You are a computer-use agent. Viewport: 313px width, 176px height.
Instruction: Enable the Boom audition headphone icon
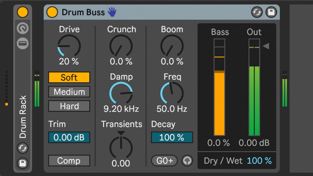point(187,161)
